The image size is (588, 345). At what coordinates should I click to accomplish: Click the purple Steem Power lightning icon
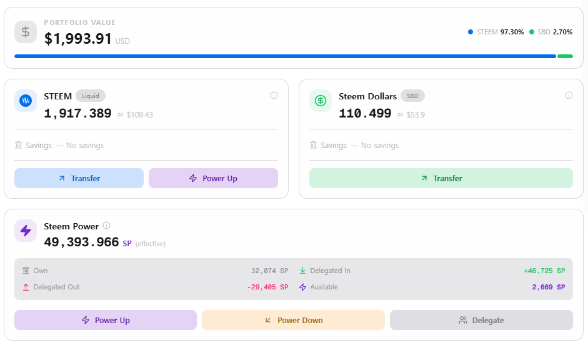pos(26,231)
